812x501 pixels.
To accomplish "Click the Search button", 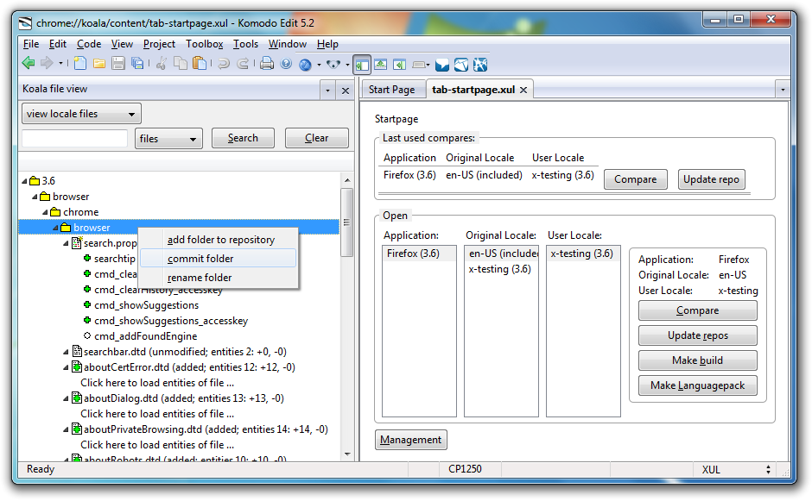I will tap(243, 138).
